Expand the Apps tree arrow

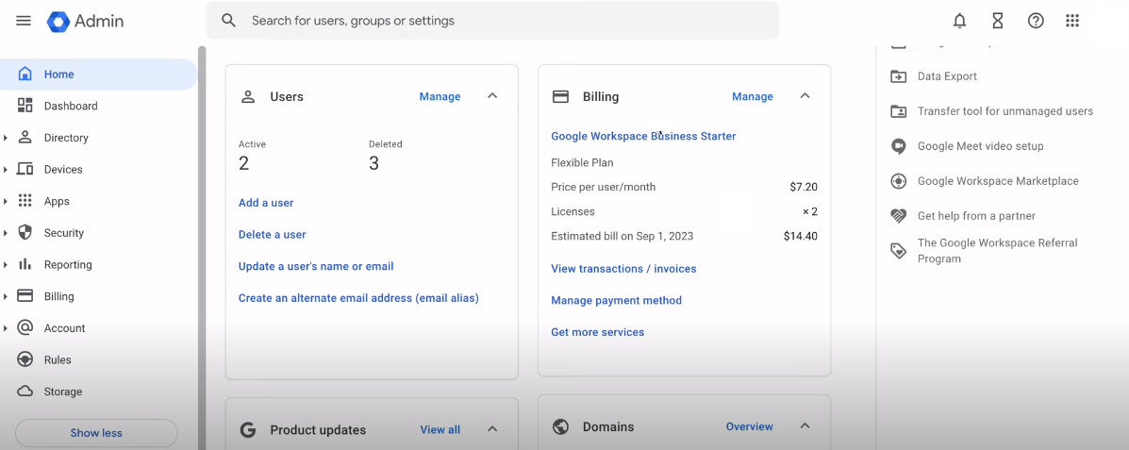point(6,201)
